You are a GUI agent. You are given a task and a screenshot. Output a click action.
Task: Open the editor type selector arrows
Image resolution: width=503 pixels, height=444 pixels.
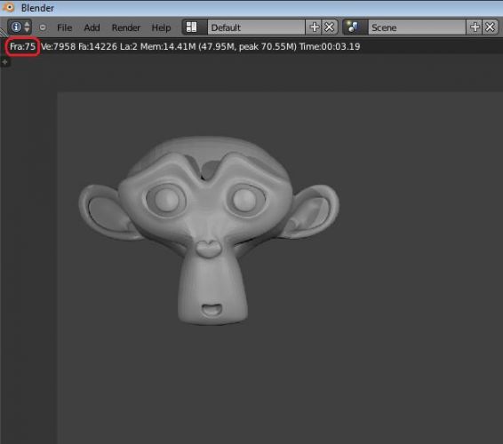click(x=28, y=27)
